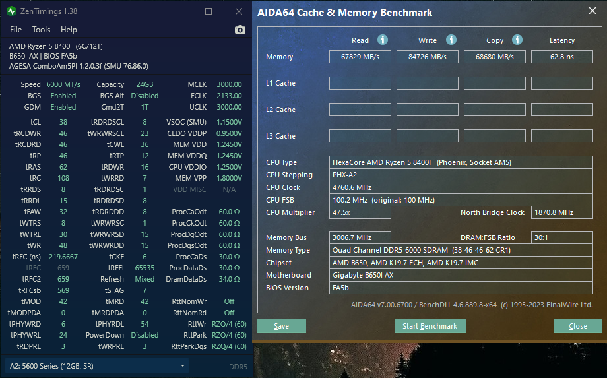Screen dimensions: 607x378
Task: Click the dropdown arrow of module selector
Action: [182, 366]
